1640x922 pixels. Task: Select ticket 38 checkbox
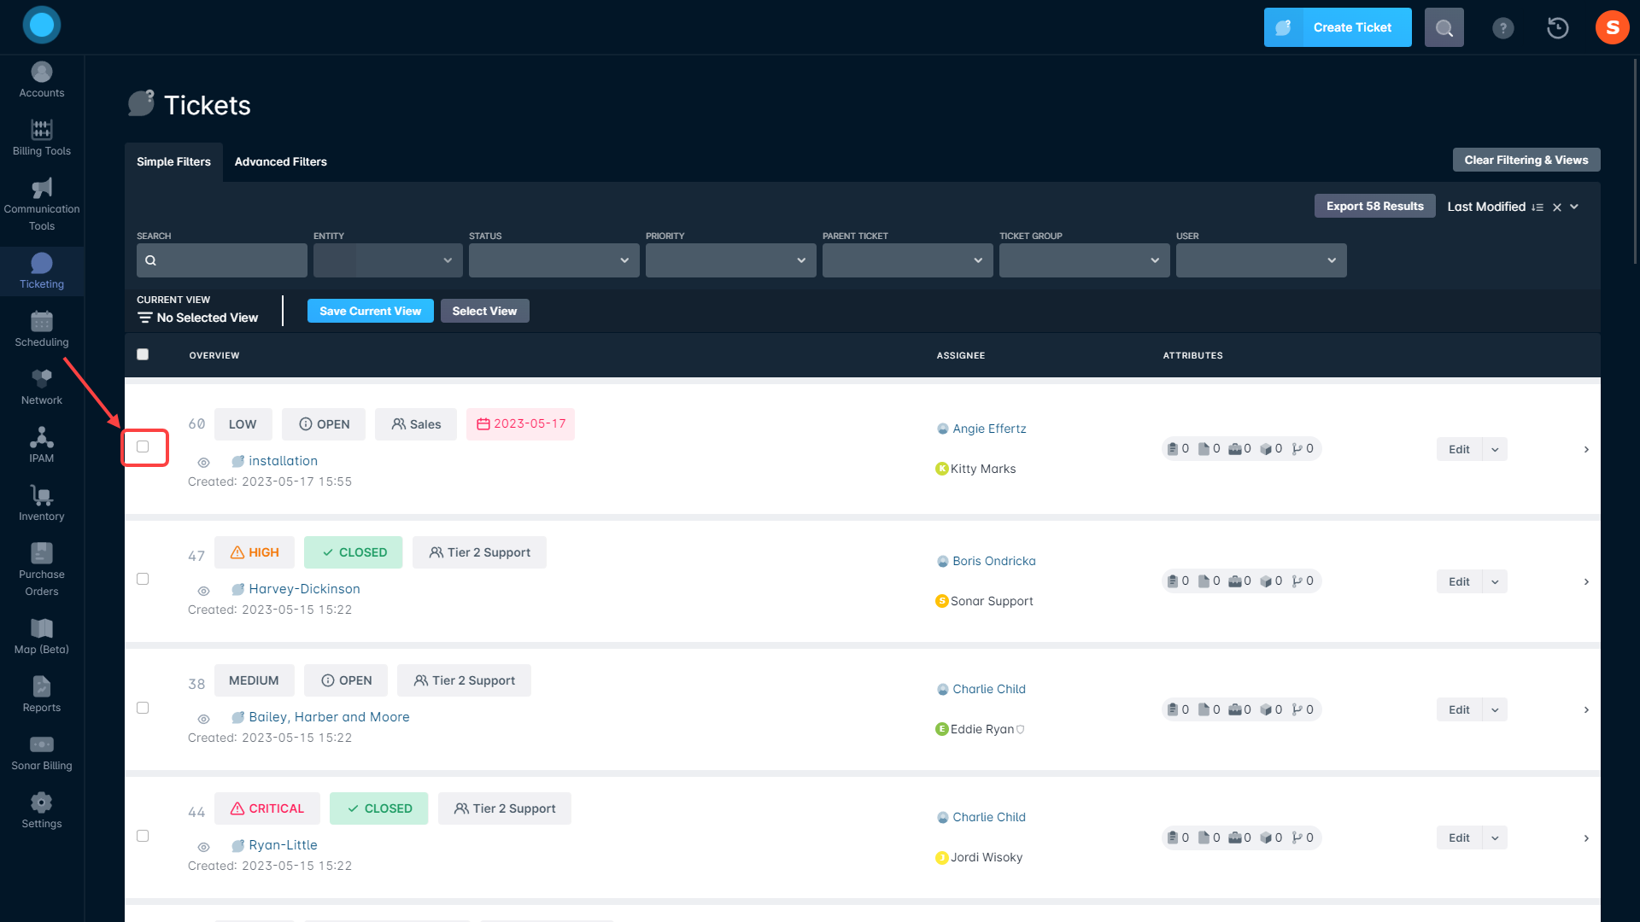143,708
